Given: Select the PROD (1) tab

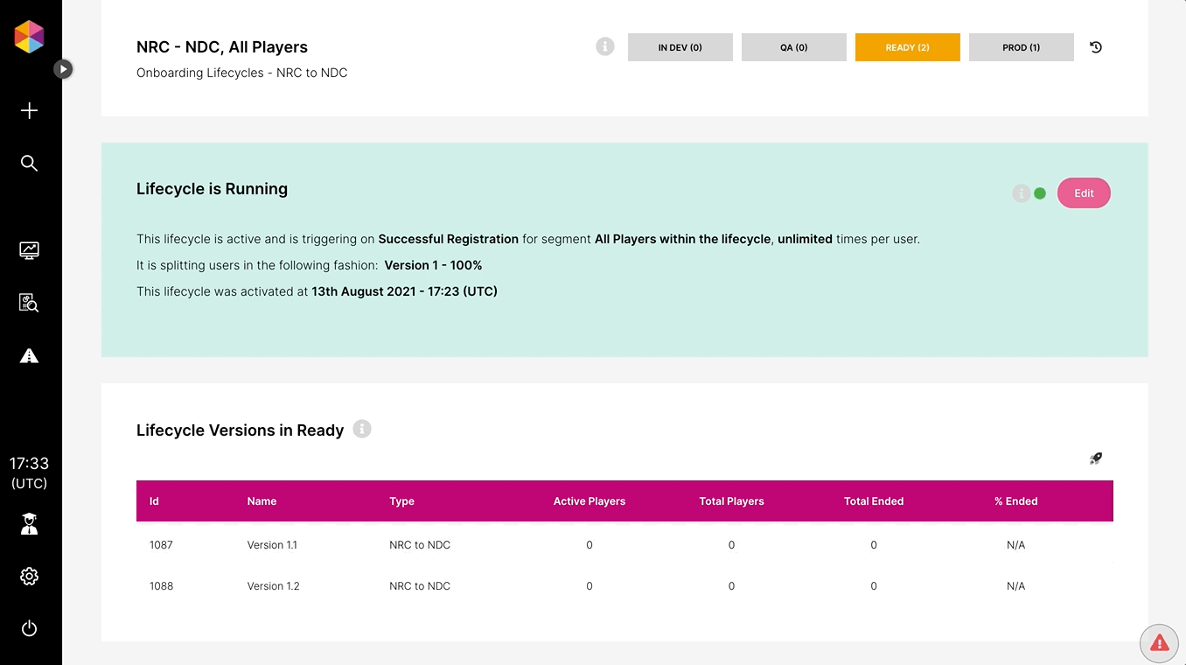Looking at the screenshot, I should click(x=1021, y=47).
